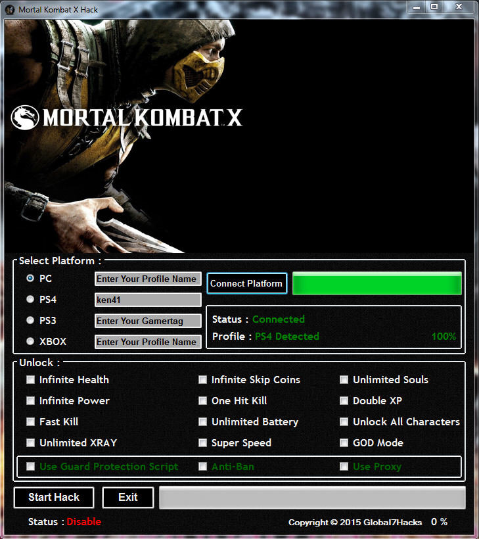Toggle the Super Speed checkbox
The width and height of the screenshot is (479, 539).
point(203,442)
